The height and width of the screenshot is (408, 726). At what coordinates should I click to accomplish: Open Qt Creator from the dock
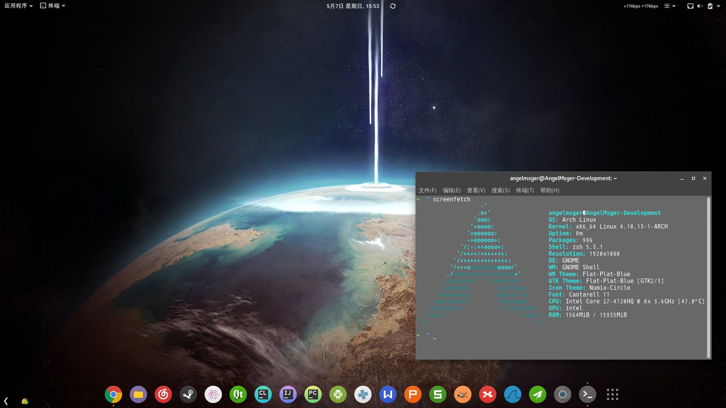(238, 394)
